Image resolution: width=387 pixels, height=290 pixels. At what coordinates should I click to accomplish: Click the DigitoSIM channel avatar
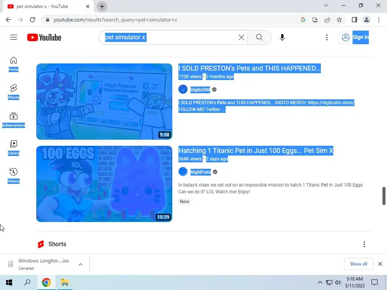click(x=183, y=89)
